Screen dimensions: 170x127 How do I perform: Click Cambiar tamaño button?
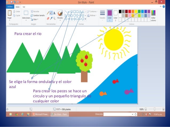click(x=38, y=15)
